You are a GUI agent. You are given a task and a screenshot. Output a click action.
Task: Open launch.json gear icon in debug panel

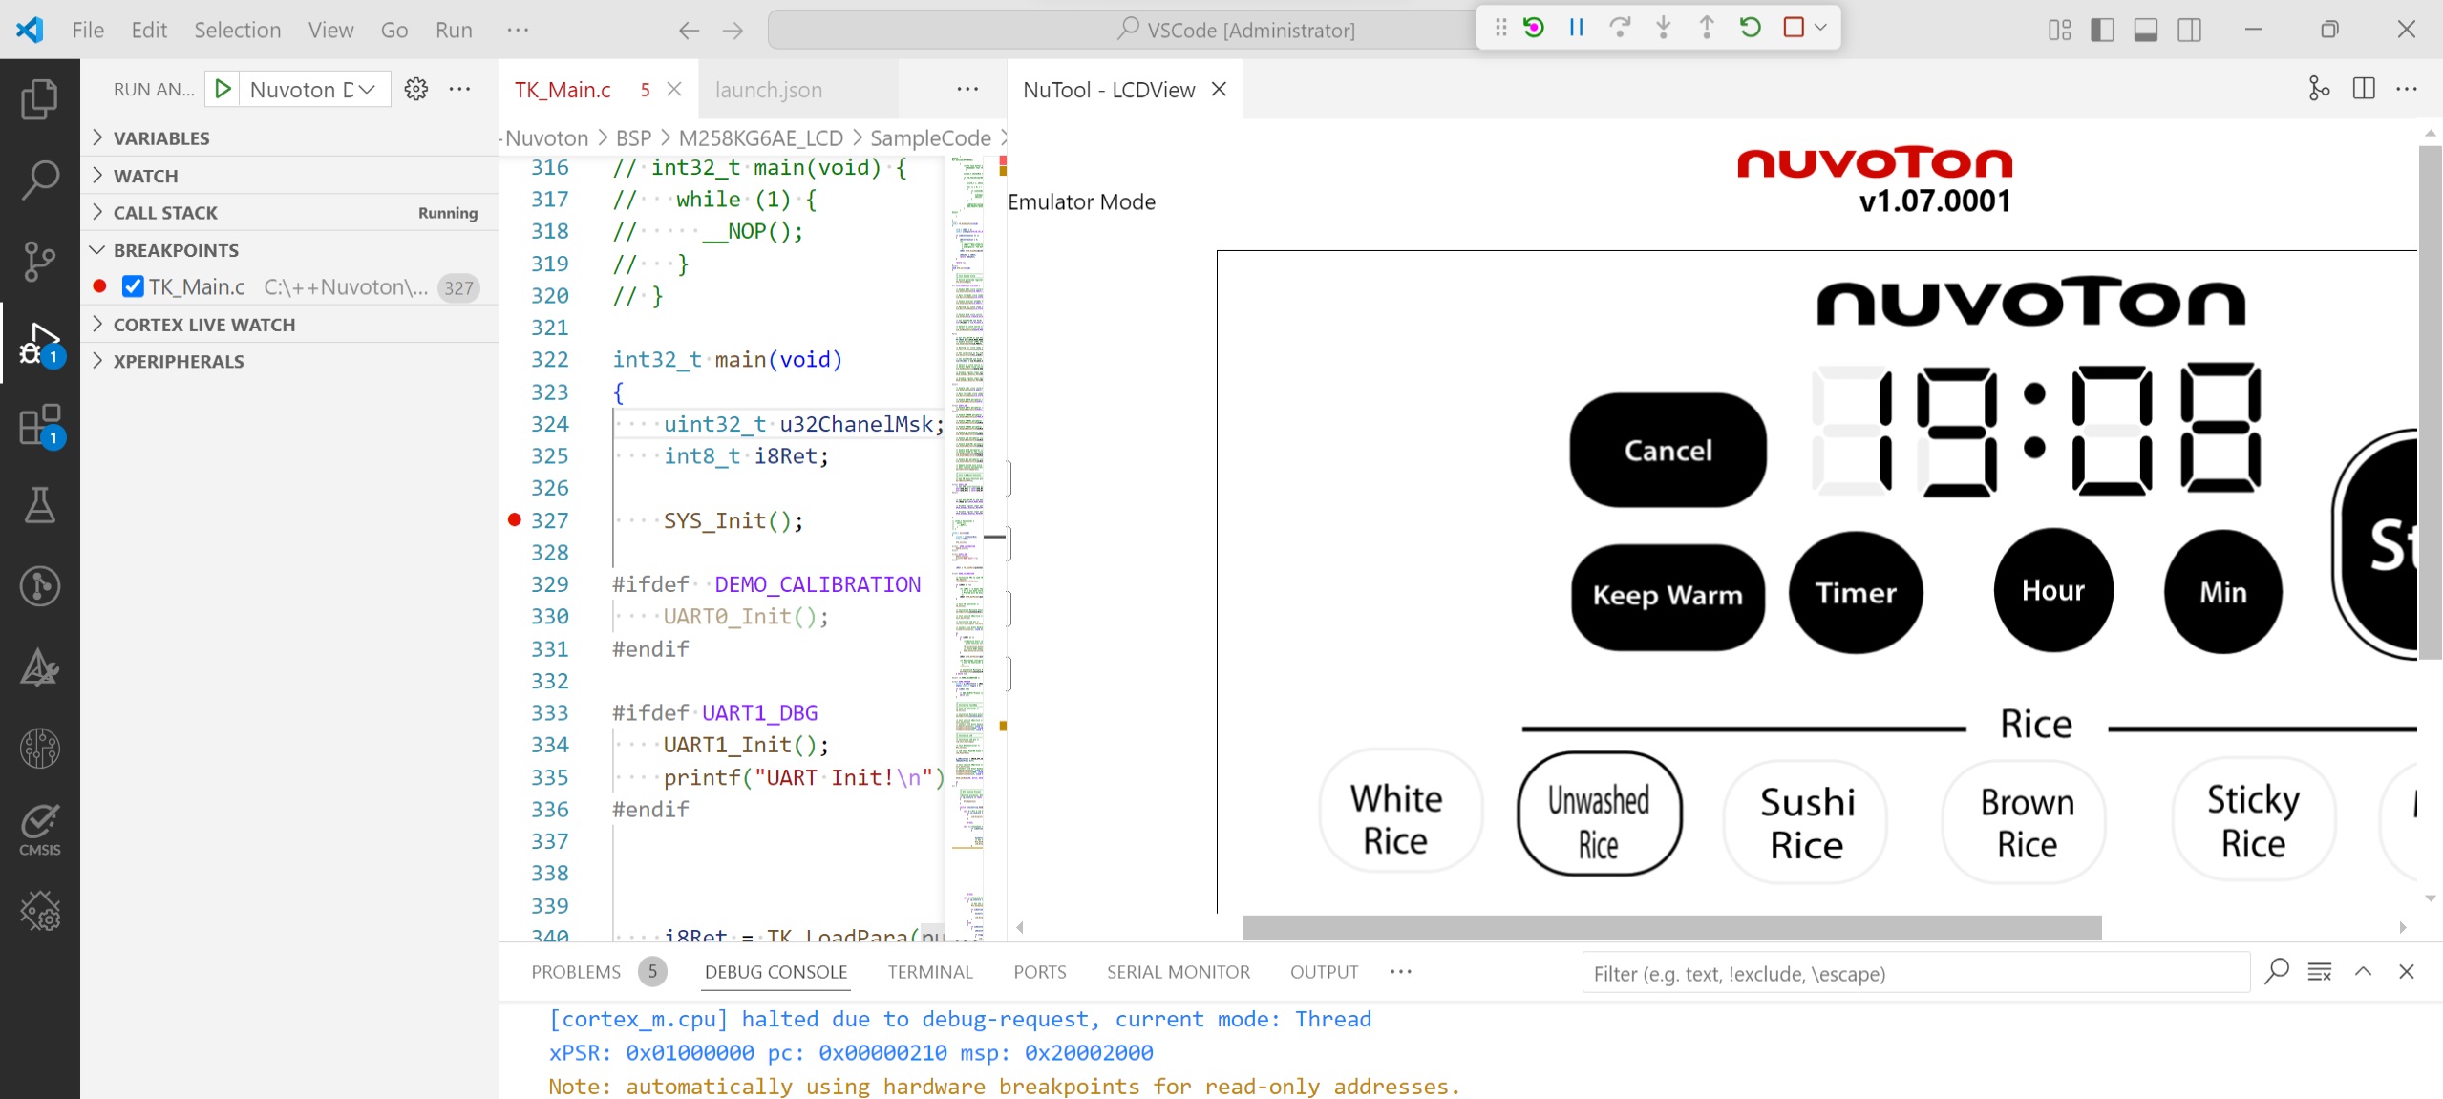point(415,90)
